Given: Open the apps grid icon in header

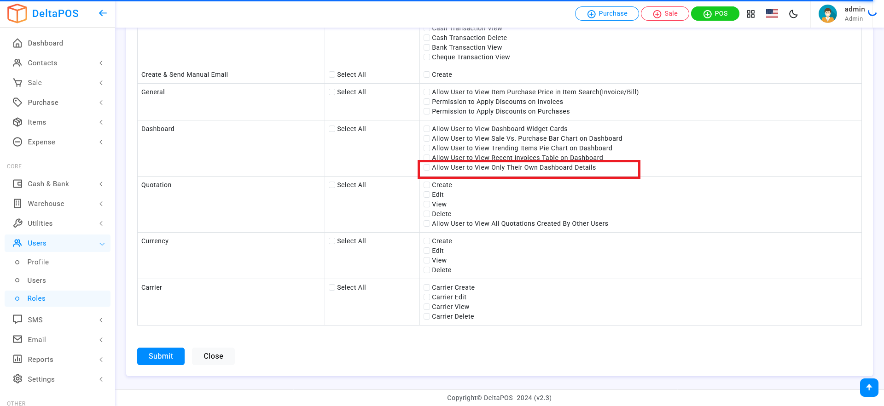Looking at the screenshot, I should [x=750, y=14].
